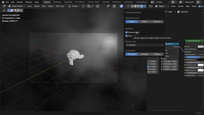Open the GN Tools viewport menu
The width and height of the screenshot is (204, 115).
pyautogui.click(x=60, y=6)
